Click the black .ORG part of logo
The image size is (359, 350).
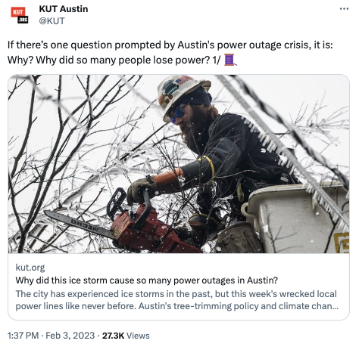23,20
